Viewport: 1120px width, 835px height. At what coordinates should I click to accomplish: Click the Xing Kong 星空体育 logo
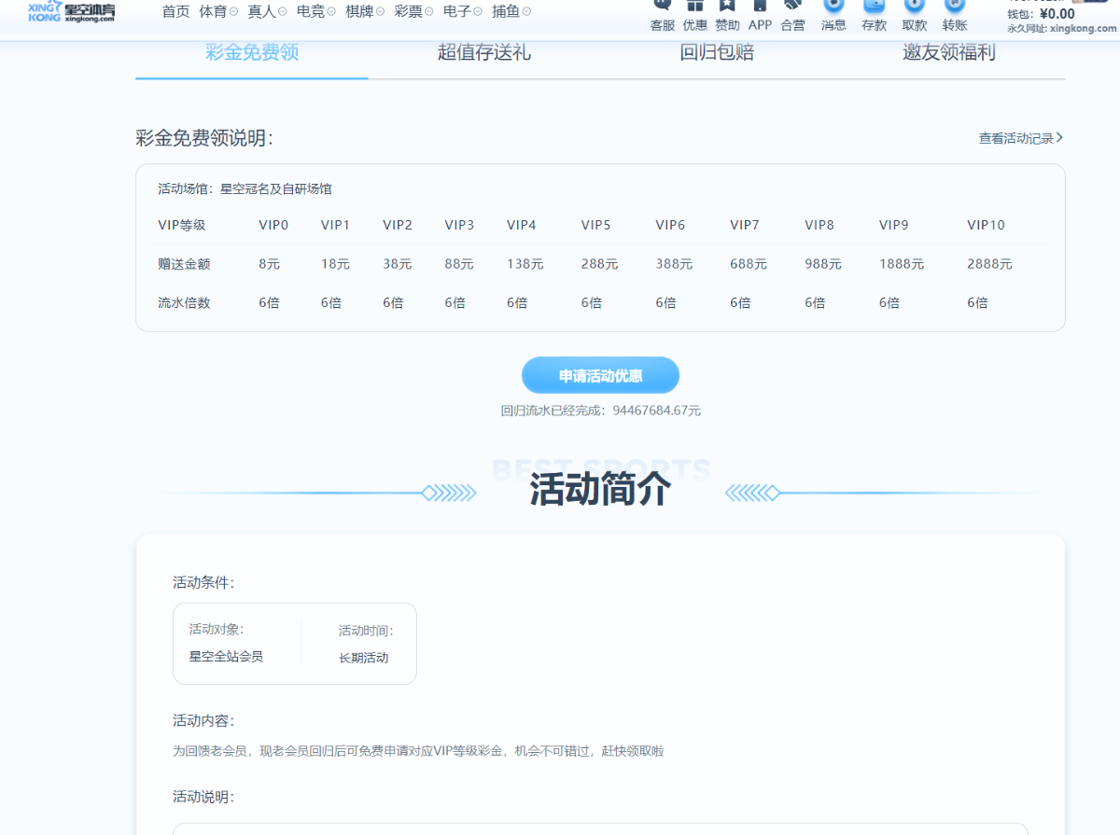click(x=71, y=11)
